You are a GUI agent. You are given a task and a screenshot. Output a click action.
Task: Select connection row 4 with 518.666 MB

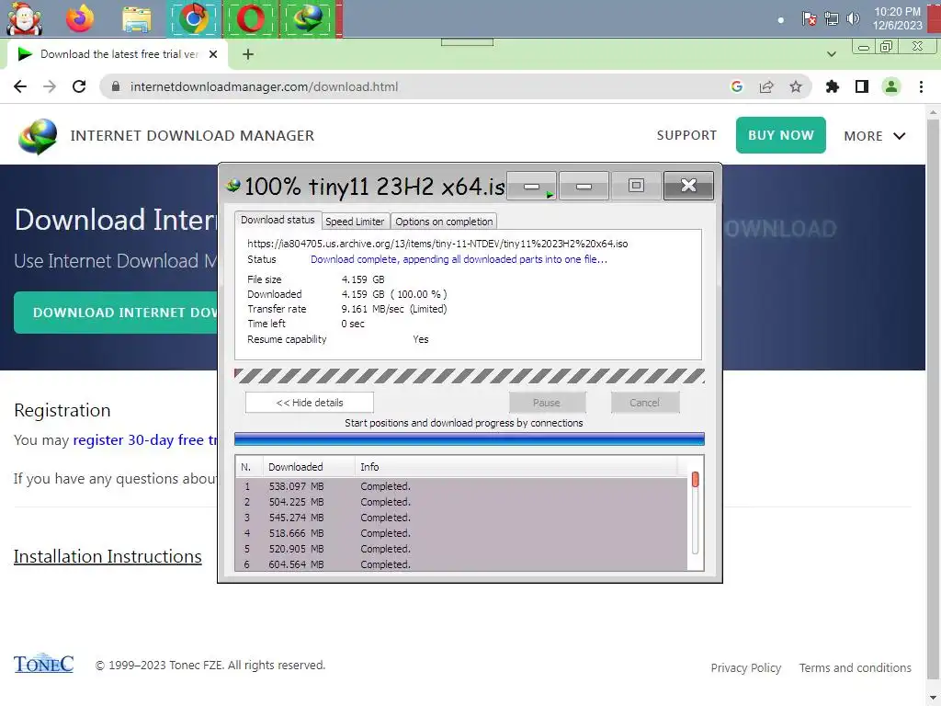pos(461,533)
